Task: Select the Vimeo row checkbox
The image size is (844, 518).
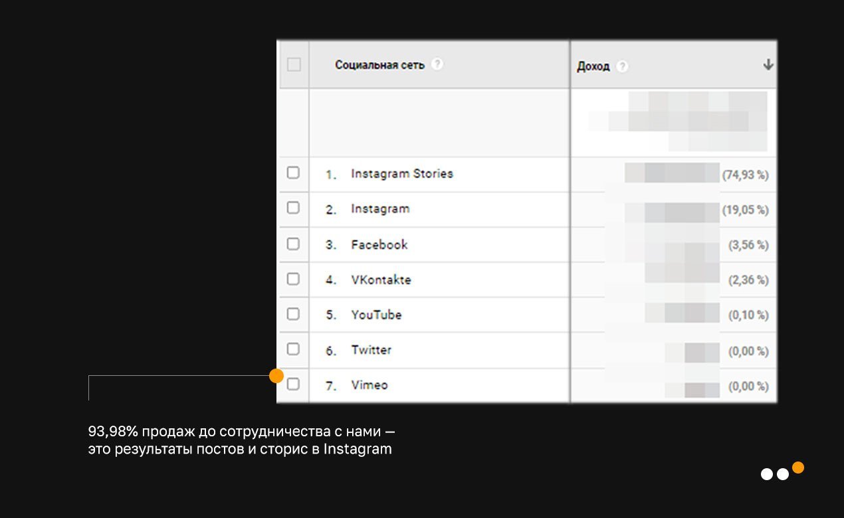Action: coord(293,384)
